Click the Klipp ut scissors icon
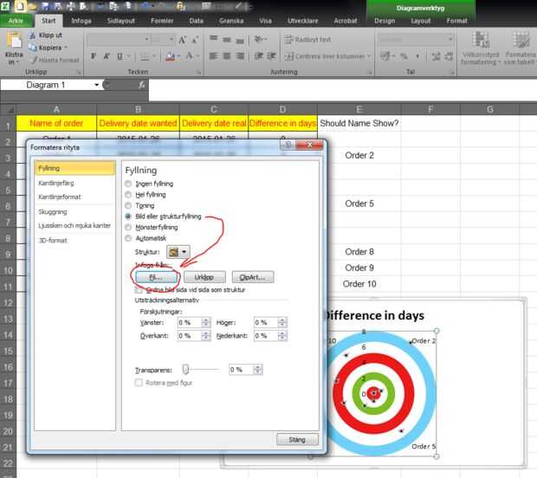The width and height of the screenshot is (537, 478). click(32, 36)
